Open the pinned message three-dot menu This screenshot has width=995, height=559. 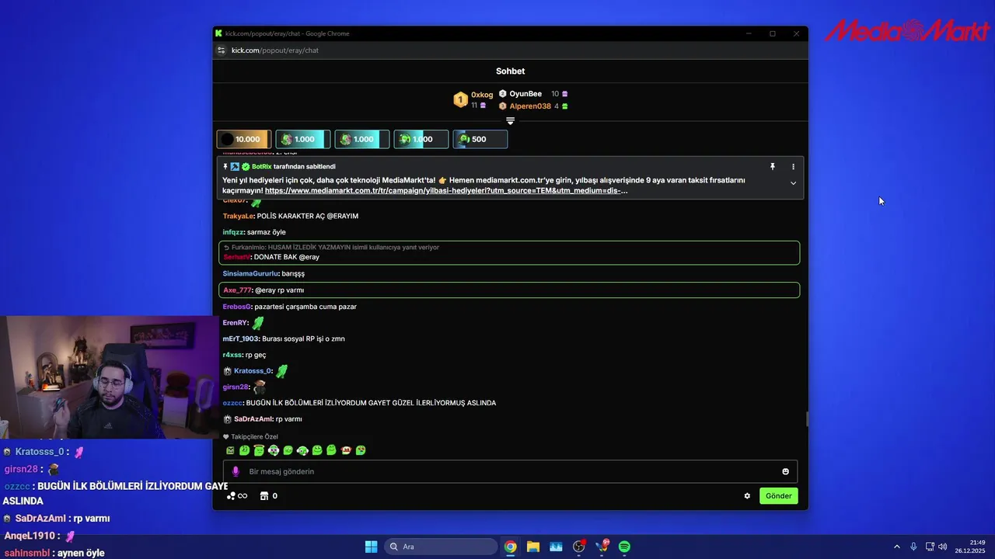coord(793,167)
